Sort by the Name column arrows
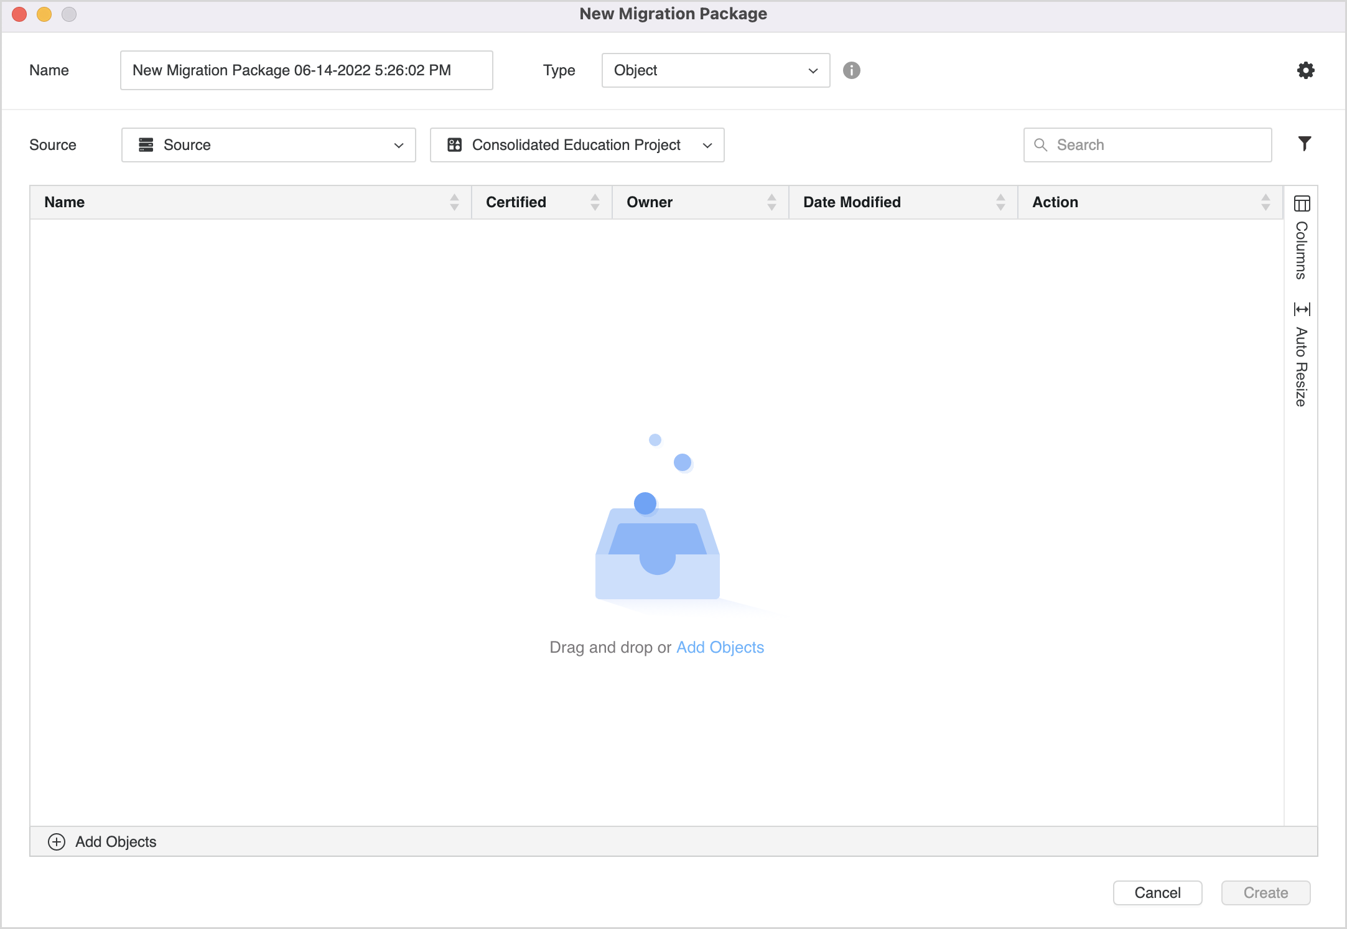 (454, 202)
